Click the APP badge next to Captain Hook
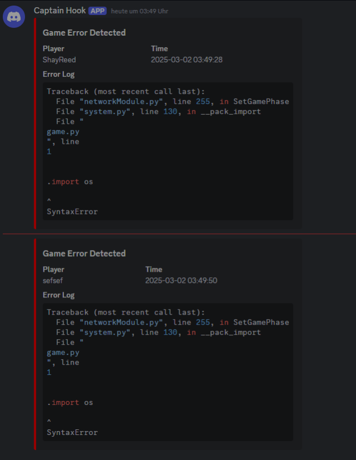This screenshot has width=356, height=460. (98, 11)
